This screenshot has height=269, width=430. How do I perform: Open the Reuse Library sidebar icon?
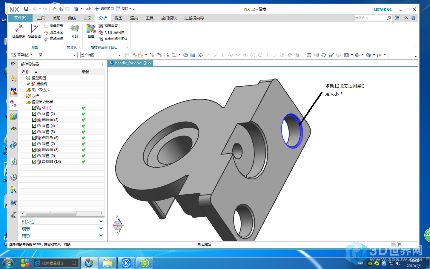13,116
